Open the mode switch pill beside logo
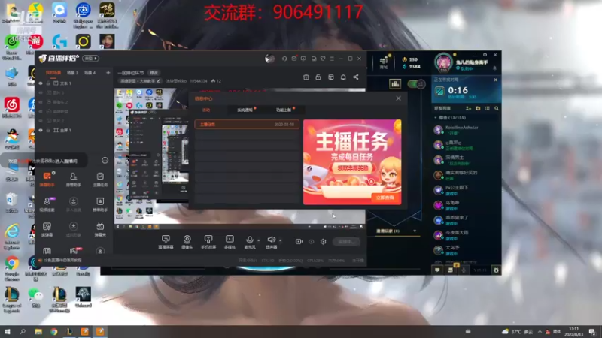The width and height of the screenshot is (602, 338). pyautogui.click(x=91, y=59)
